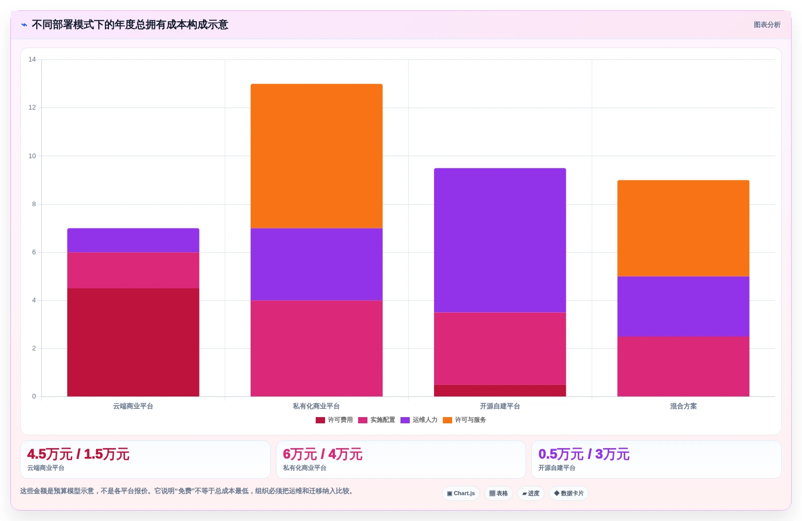Viewport: 802px width, 521px height.
Task: Click the chart title 不同部署模式下的年度总拥有成本构成示意
Action: point(130,25)
